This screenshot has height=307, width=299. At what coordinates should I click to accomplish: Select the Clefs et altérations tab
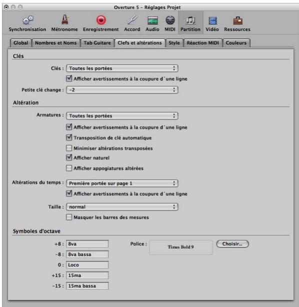pyautogui.click(x=139, y=43)
